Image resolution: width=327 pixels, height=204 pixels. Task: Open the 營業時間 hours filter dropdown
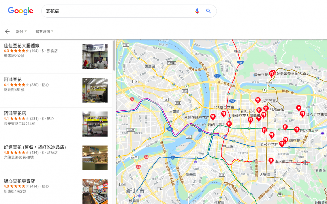click(44, 31)
